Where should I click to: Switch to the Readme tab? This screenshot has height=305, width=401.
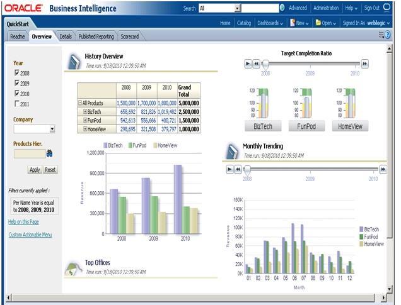pos(18,36)
